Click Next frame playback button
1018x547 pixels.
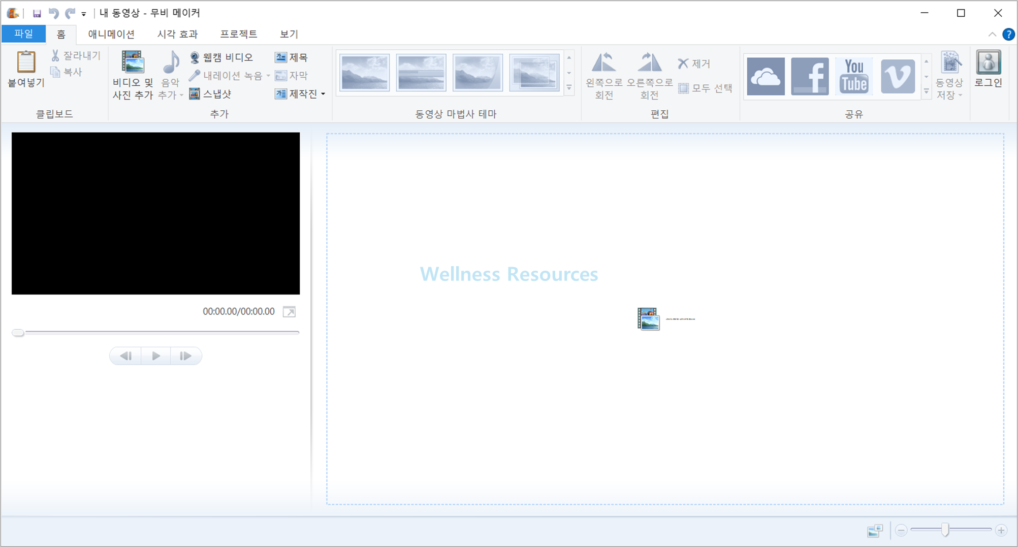186,356
